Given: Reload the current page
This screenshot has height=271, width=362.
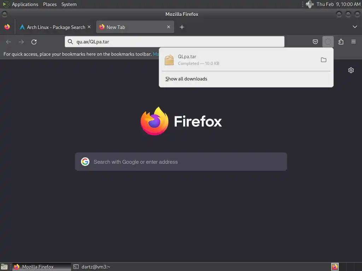Looking at the screenshot, I should (34, 42).
